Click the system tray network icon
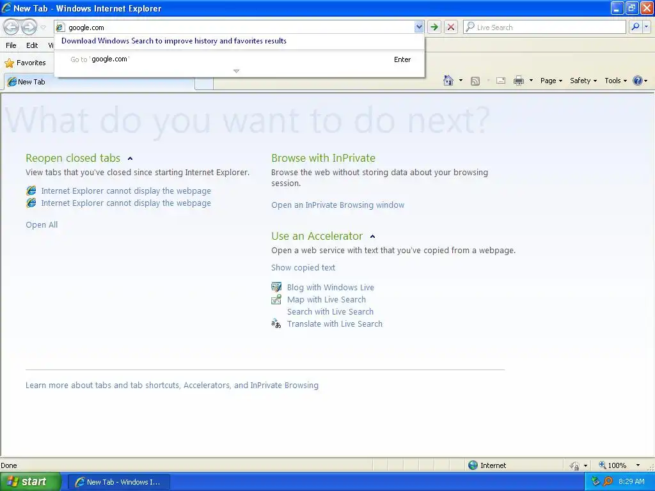The image size is (655, 491). (596, 481)
